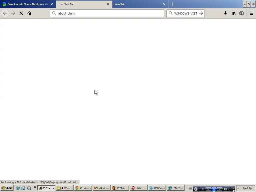Screen dimensions: 256x192
Task: Open a new tab with plus button
Action: coord(173,4)
